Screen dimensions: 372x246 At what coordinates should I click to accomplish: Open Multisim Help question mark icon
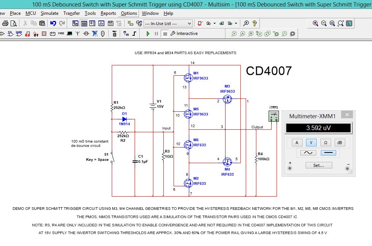tap(254, 23)
